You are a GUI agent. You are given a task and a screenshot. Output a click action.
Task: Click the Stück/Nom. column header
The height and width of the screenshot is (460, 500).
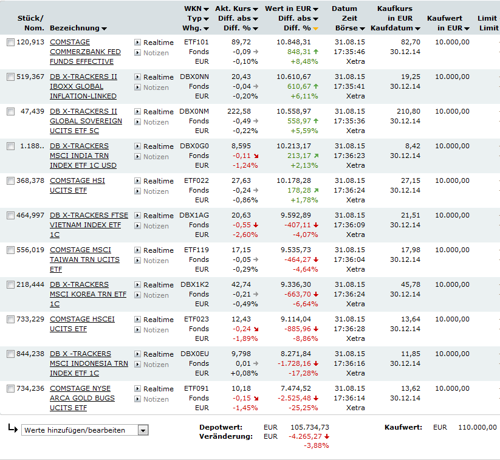(x=30, y=23)
